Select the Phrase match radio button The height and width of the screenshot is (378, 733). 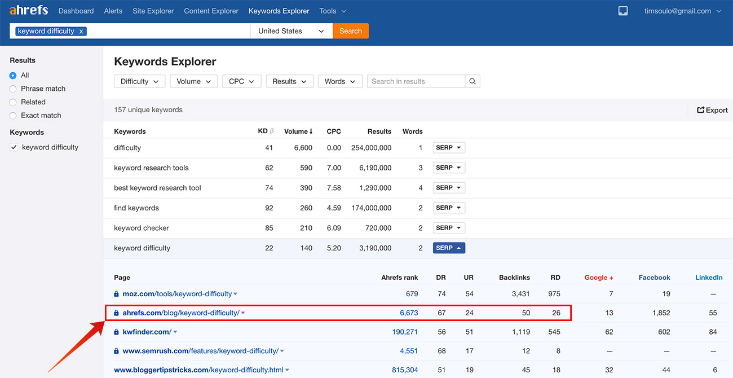pyautogui.click(x=12, y=89)
